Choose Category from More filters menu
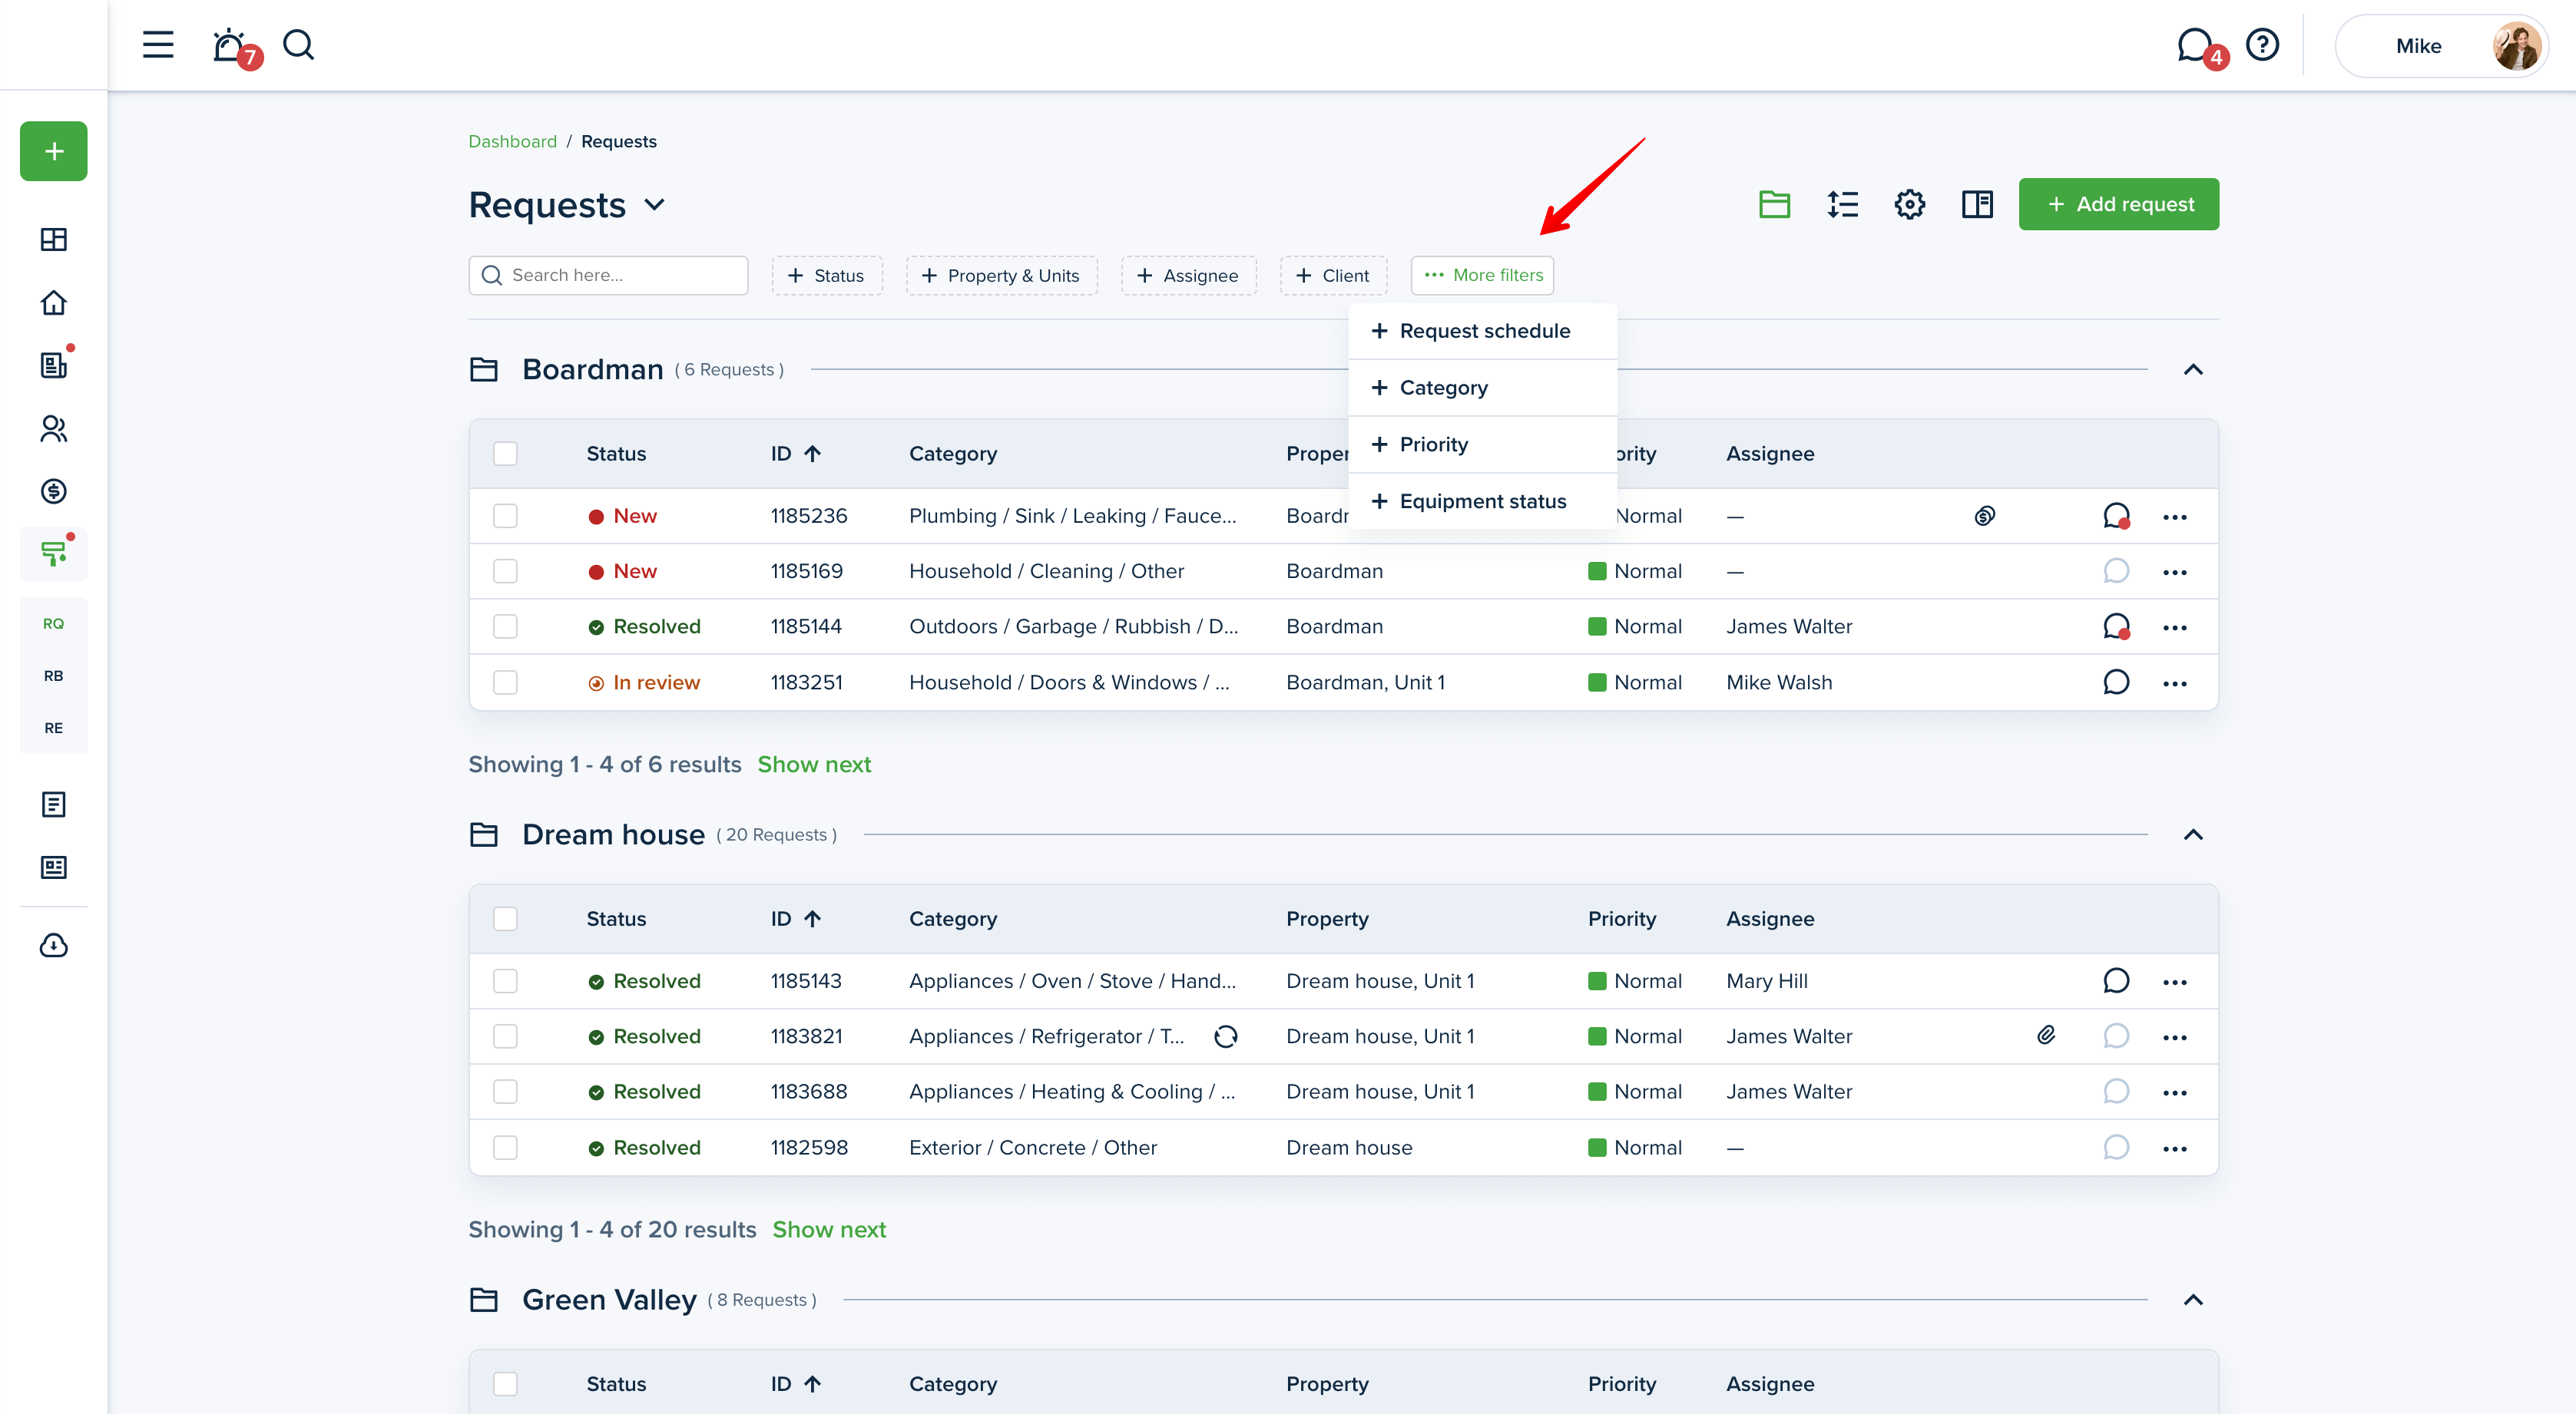 tap(1443, 388)
